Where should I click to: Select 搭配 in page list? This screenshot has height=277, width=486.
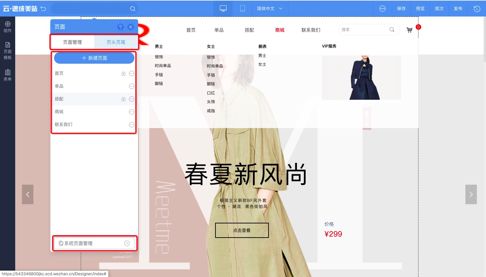click(59, 99)
